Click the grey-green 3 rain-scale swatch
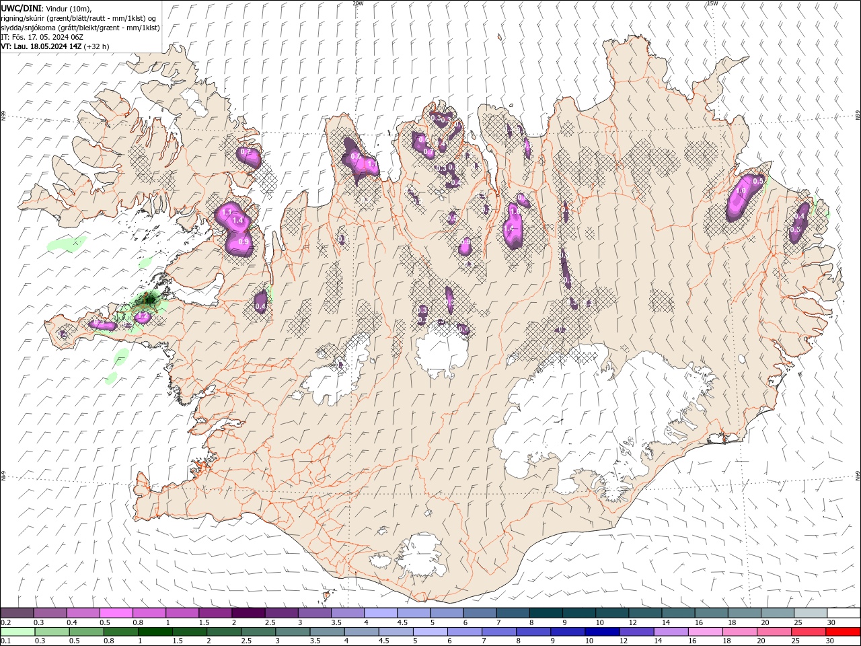 pyautogui.click(x=293, y=632)
